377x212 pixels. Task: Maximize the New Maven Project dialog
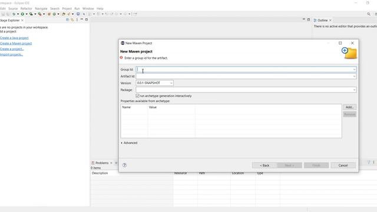click(x=340, y=43)
